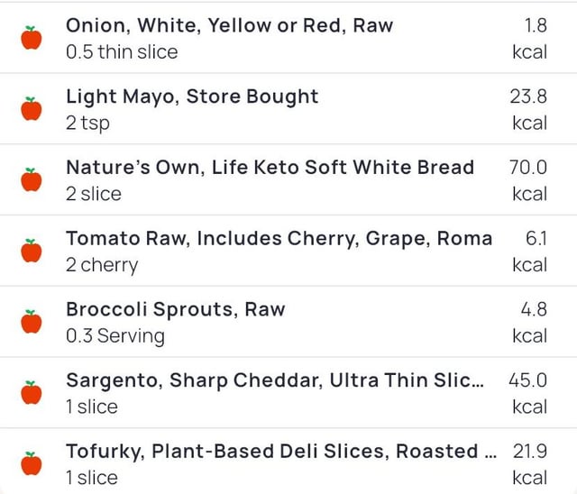Image resolution: width=577 pixels, height=494 pixels.
Task: Open Tofurky Plant-Based Deli Slices item
Action: [x=279, y=452]
